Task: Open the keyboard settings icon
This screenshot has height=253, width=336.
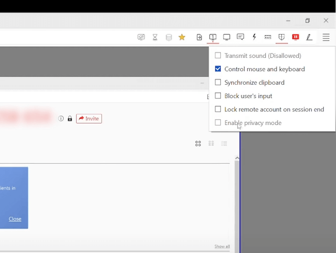Action: click(x=268, y=37)
